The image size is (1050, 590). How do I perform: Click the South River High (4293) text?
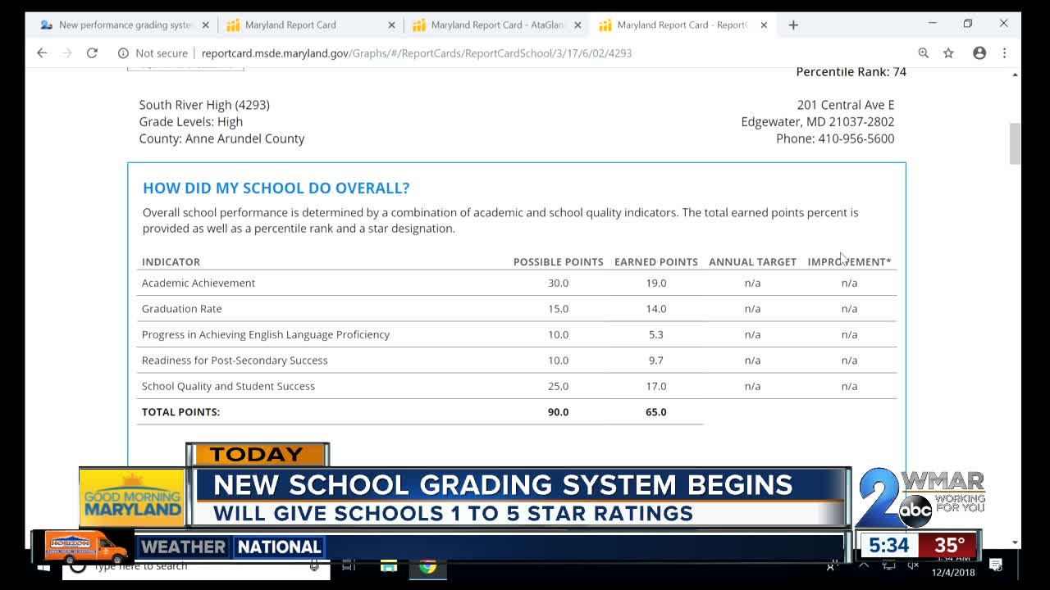204,105
